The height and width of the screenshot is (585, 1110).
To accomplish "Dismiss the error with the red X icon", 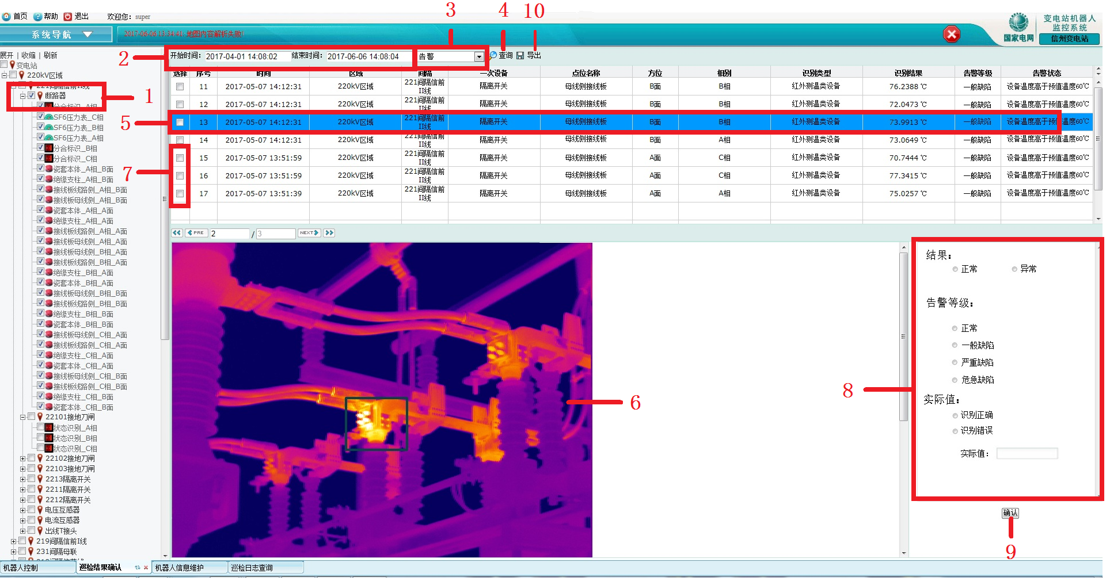I will (x=952, y=35).
